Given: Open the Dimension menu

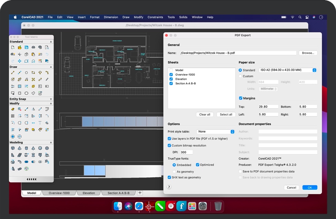Looking at the screenshot, I should [111, 17].
